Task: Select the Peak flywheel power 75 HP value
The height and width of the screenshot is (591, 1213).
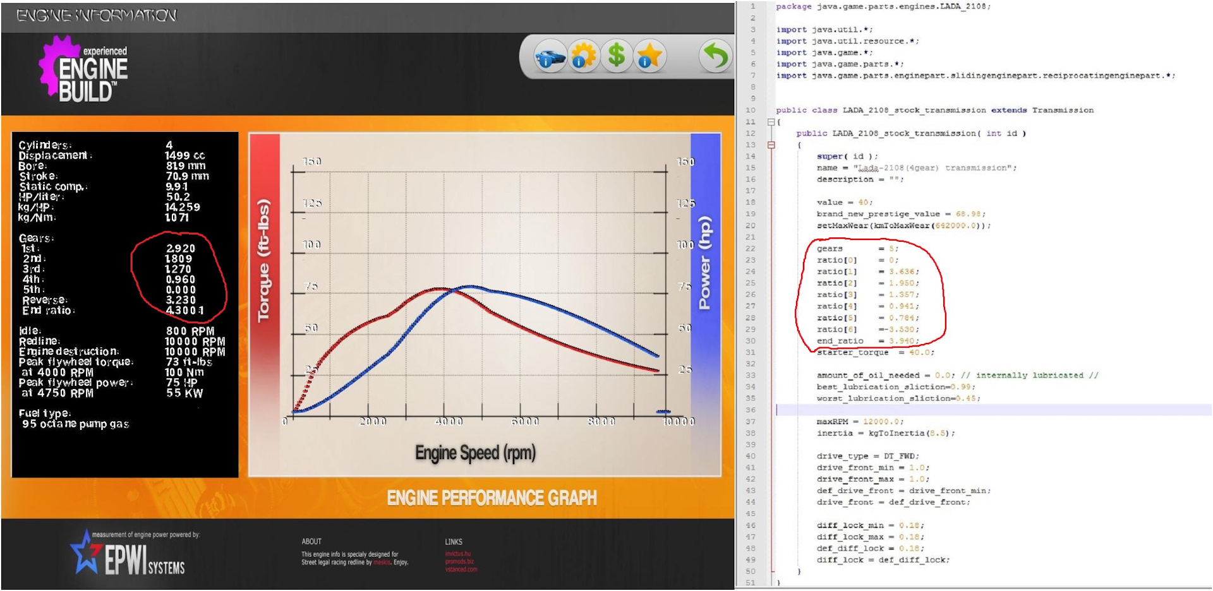Action: [x=182, y=383]
